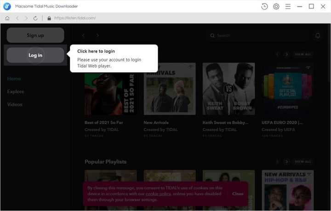Click the Log in button

(x=35, y=55)
